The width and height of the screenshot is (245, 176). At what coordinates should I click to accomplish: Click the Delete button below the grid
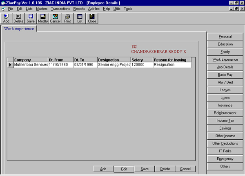click(x=165, y=169)
